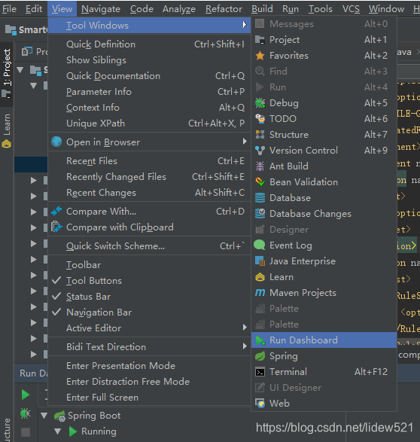Open the Debug tool window
This screenshot has height=442, width=420.
pyautogui.click(x=324, y=103)
